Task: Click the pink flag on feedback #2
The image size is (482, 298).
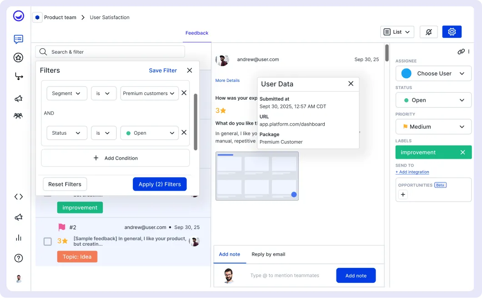Action: coord(62,227)
